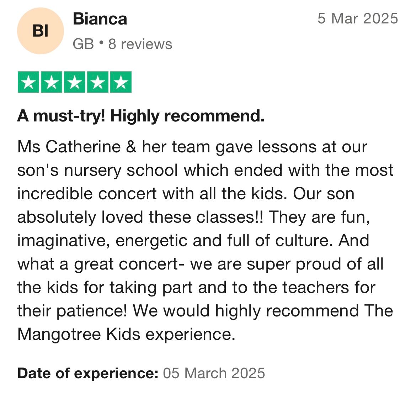Click the words 'Ms Catherine' in the review
Image resolution: width=416 pixels, height=402 pixels.
(69, 147)
